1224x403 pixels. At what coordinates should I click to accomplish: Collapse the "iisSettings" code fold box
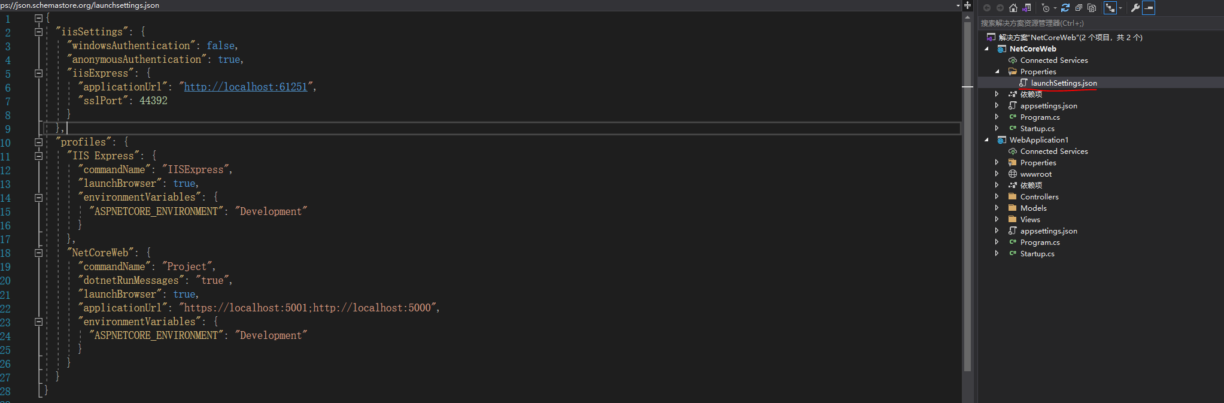click(38, 32)
